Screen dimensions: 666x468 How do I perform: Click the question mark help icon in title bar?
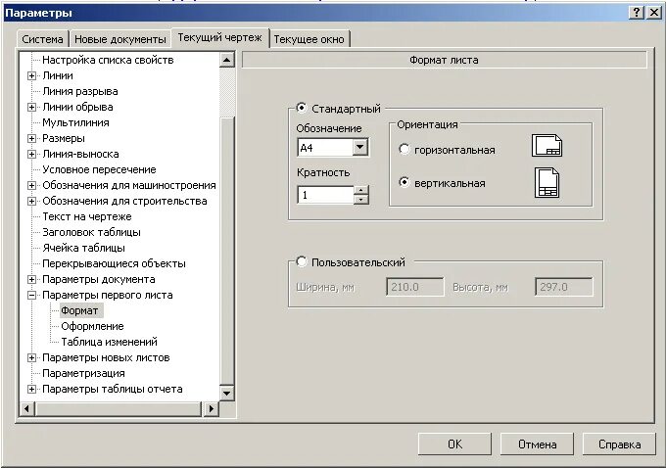636,13
